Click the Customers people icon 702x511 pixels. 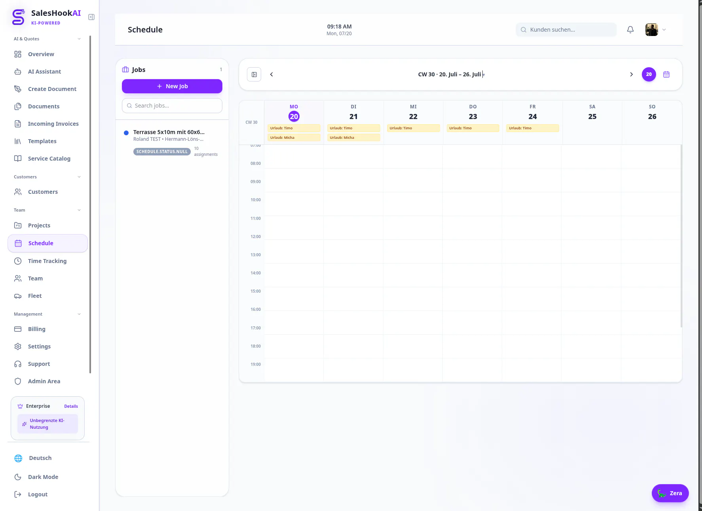pyautogui.click(x=18, y=192)
